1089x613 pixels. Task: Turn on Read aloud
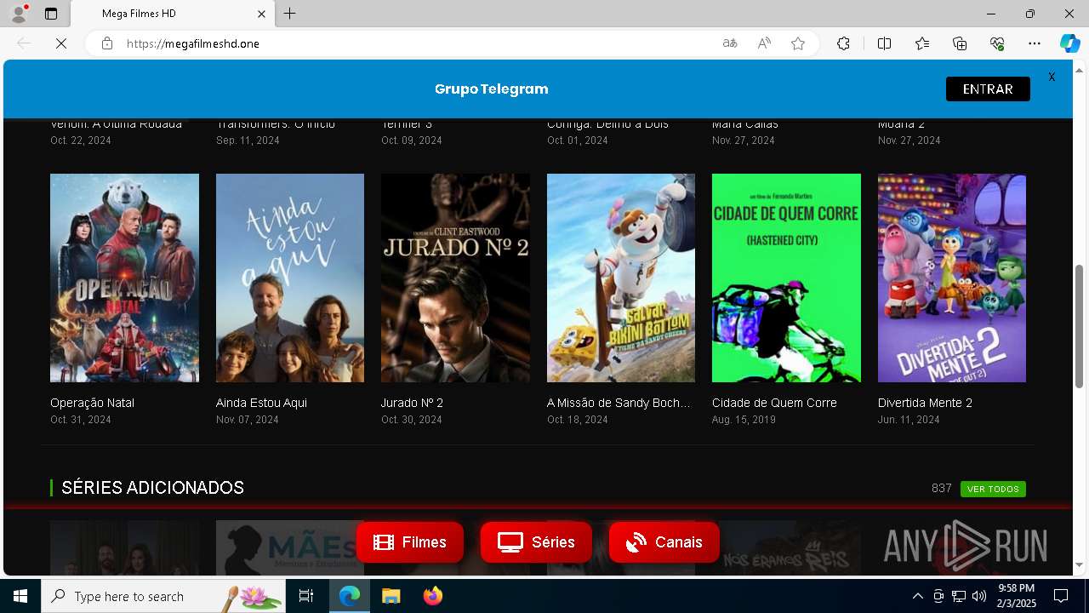pos(764,43)
